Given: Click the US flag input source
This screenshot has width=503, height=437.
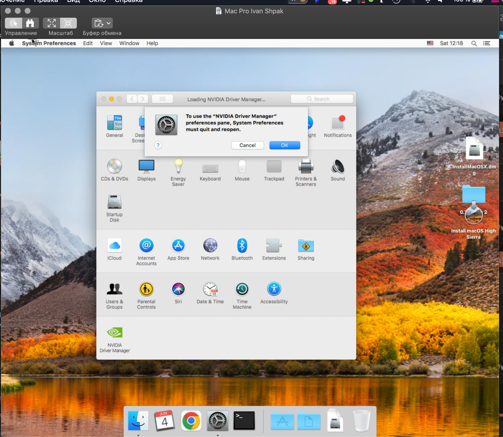Looking at the screenshot, I should 430,43.
